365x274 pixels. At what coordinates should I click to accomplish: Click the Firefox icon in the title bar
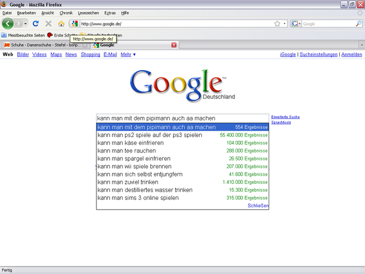tap(4, 5)
